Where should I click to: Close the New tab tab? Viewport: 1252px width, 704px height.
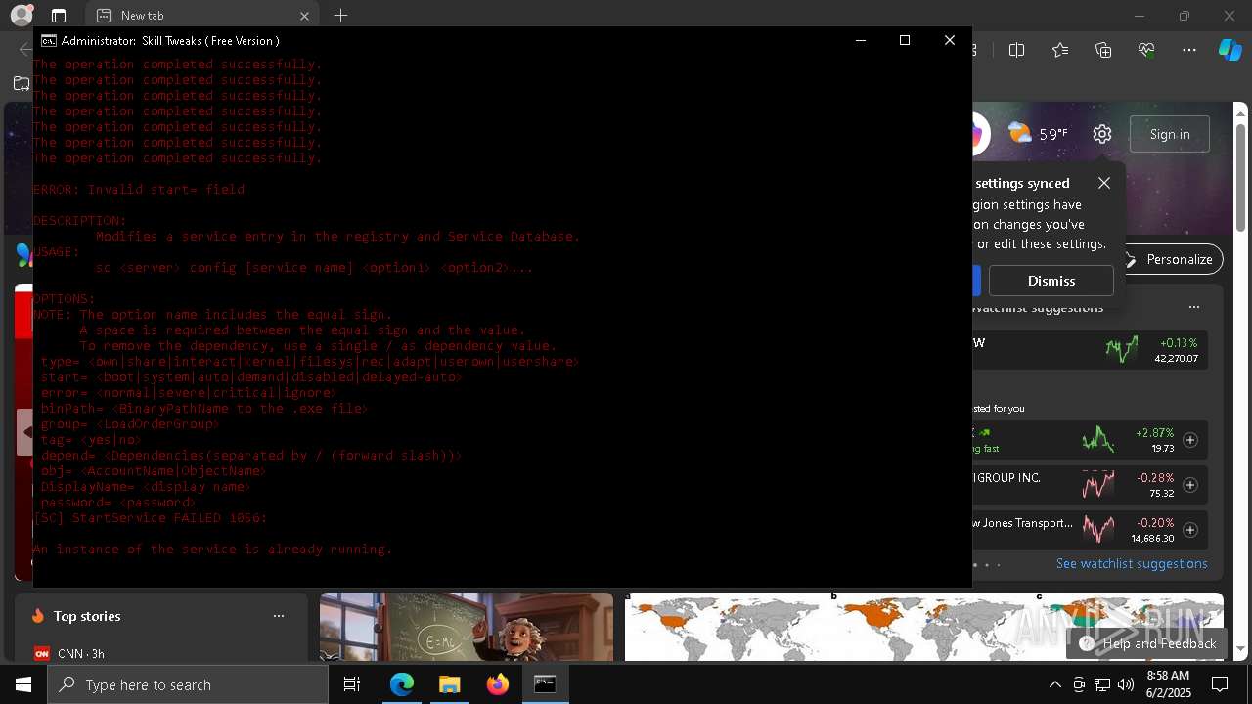(x=304, y=16)
